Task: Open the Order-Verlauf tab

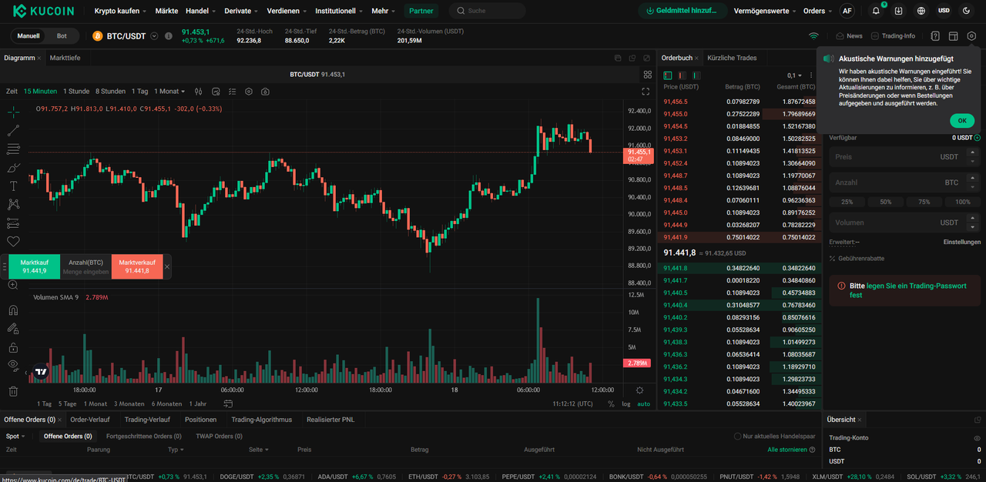Action: coord(89,420)
